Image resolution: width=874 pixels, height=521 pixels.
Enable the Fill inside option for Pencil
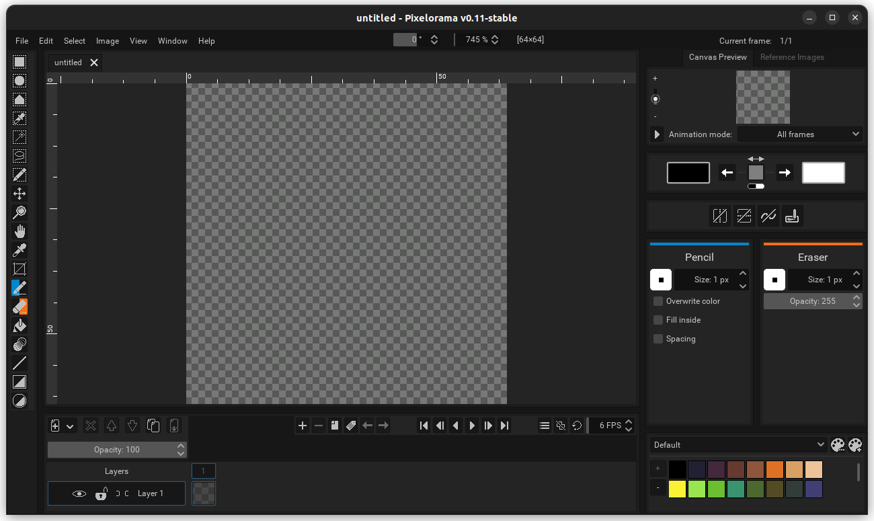point(658,320)
